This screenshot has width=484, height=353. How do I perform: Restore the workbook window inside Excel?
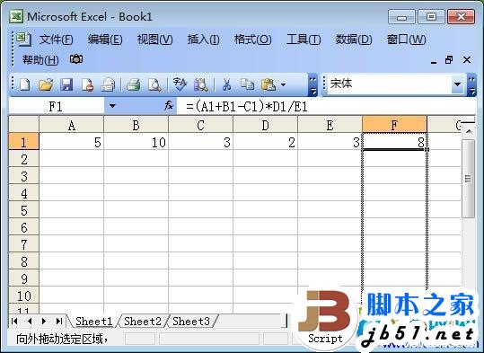pyautogui.click(x=449, y=60)
